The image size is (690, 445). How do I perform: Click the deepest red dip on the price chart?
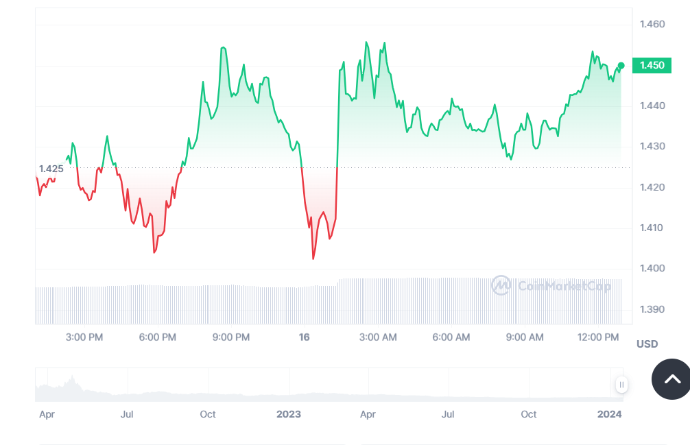(x=314, y=258)
